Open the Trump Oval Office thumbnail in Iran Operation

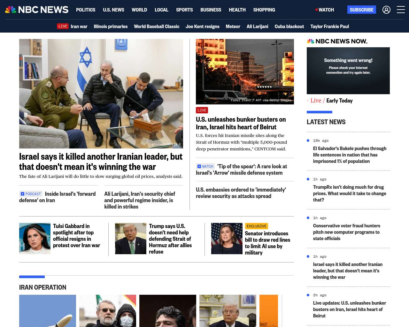click(x=228, y=311)
